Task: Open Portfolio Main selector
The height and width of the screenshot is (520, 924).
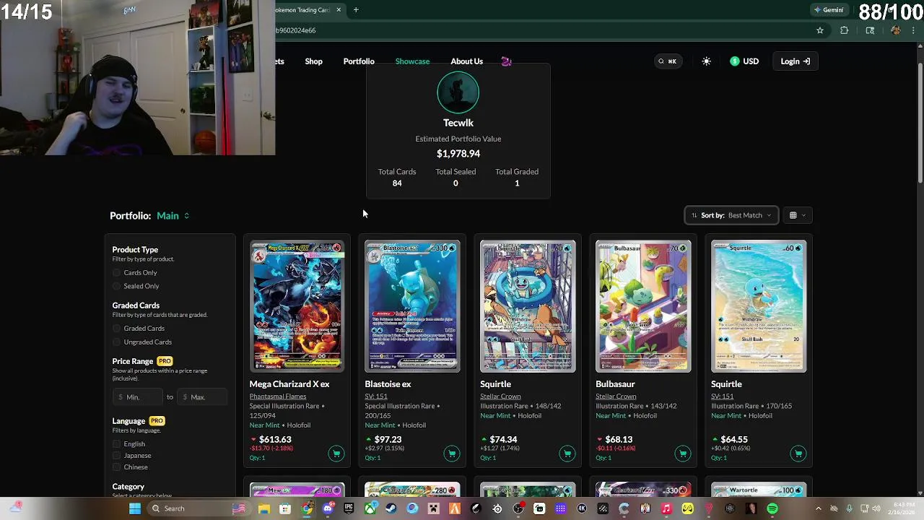Action: (x=173, y=216)
